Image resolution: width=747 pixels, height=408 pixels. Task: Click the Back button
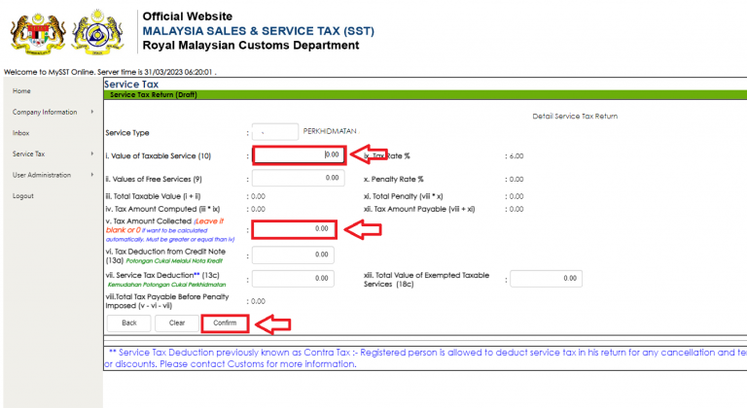[x=128, y=323]
